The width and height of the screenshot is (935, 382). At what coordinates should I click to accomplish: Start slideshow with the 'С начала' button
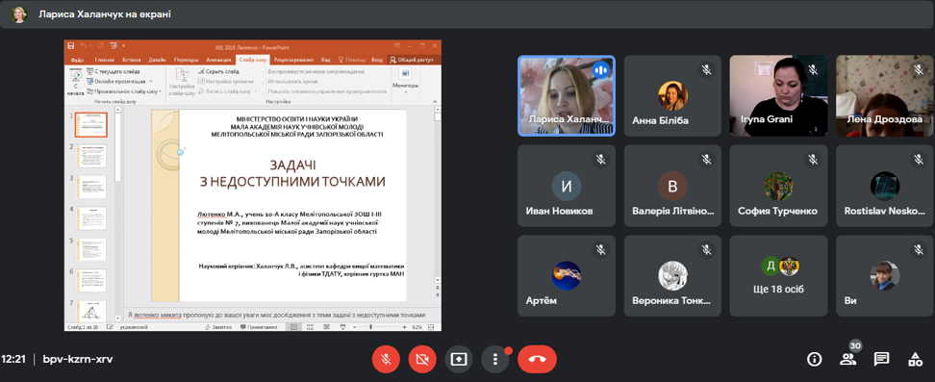tap(76, 83)
